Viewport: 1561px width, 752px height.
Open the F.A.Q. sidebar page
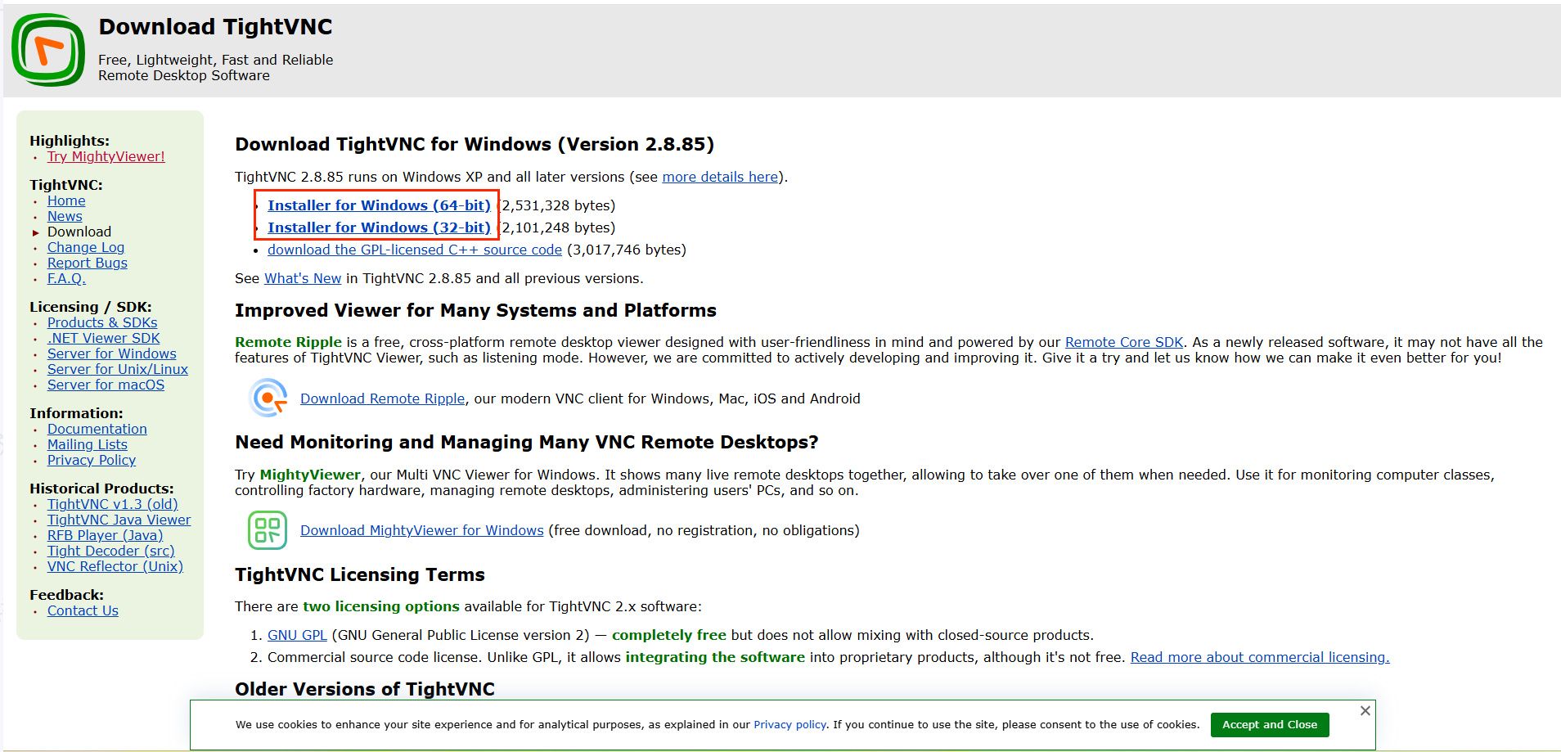click(x=66, y=278)
